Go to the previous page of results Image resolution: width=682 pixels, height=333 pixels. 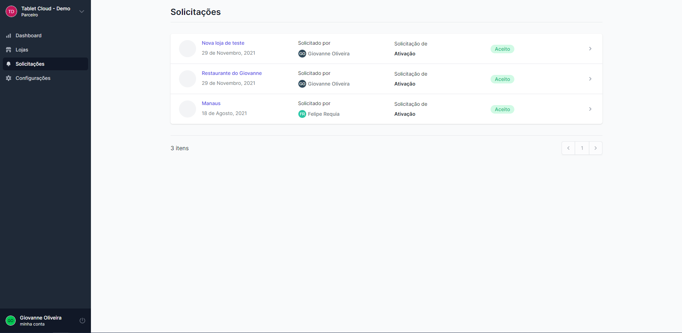pyautogui.click(x=568, y=148)
